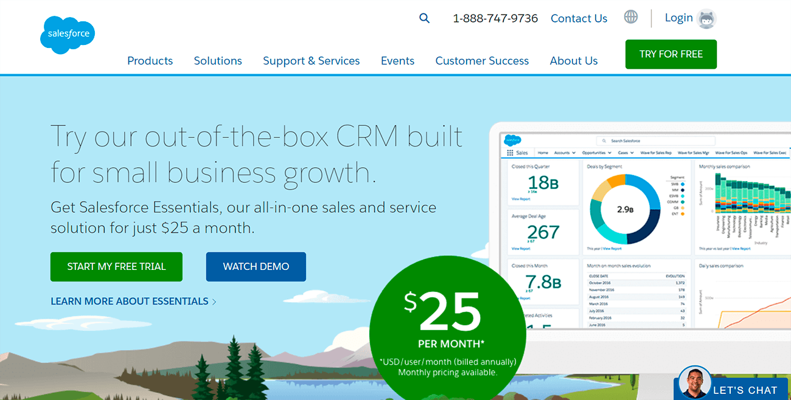The image size is (791, 400).
Task: Select Wave For Sales Ops tab
Action: click(731, 153)
